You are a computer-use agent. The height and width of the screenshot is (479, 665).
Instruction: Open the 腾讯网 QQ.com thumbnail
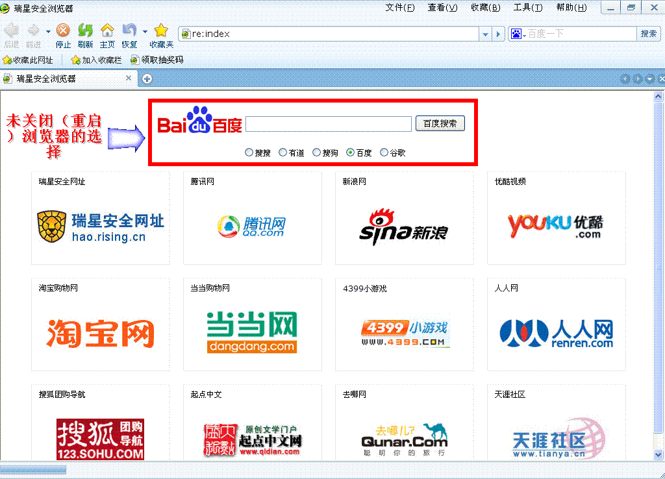[x=252, y=227]
